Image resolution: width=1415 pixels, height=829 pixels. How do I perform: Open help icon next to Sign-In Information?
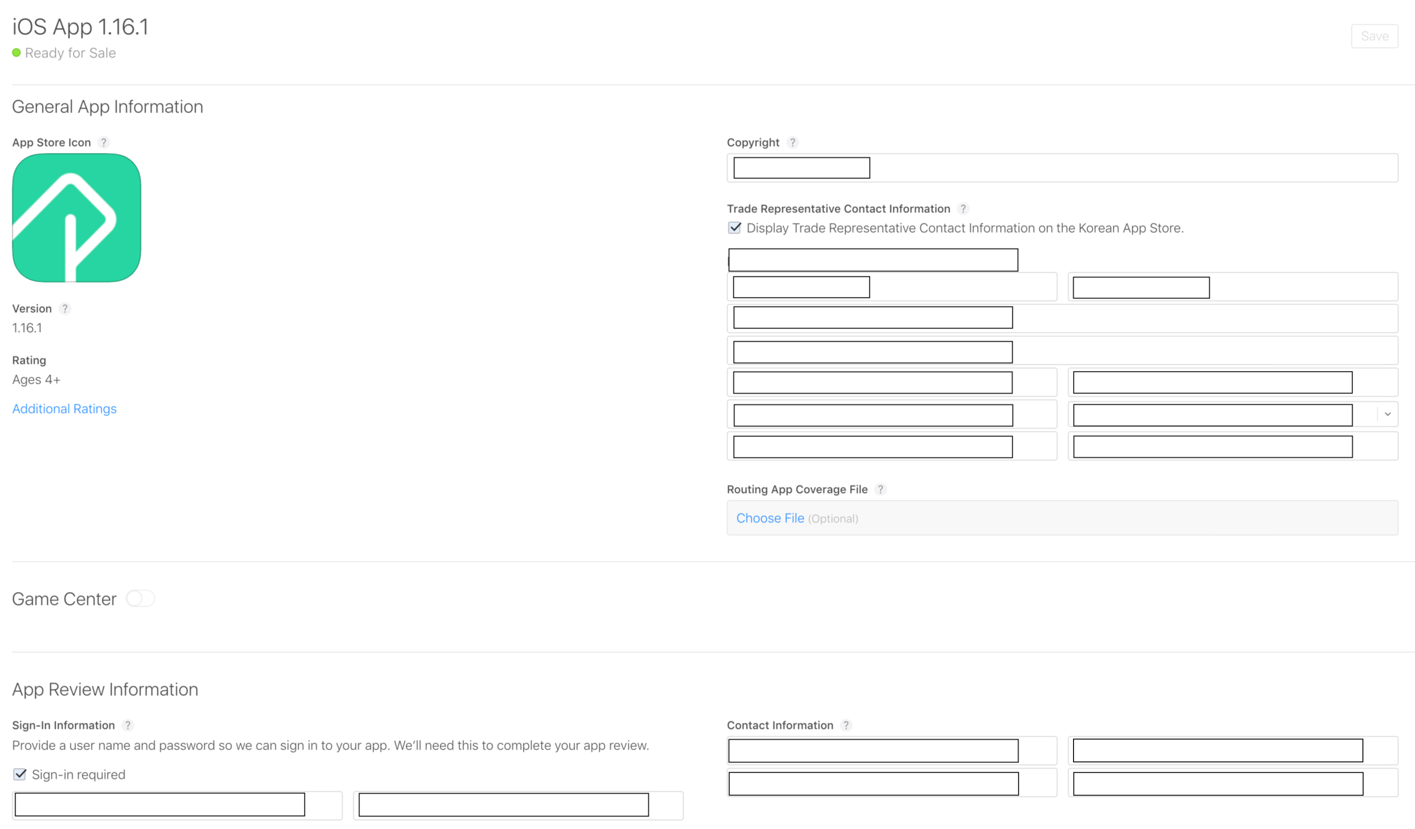click(x=127, y=725)
